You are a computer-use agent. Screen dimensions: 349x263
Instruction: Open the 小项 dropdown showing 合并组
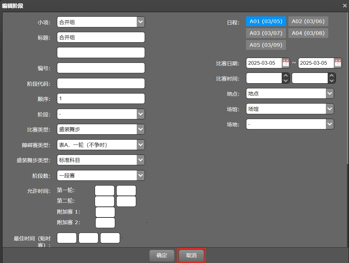click(140, 22)
